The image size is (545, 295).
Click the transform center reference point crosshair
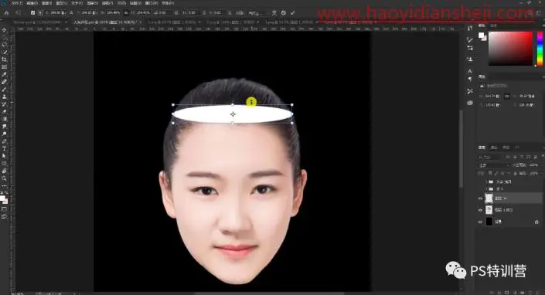(x=233, y=114)
